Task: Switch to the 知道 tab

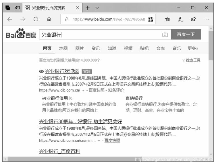Action: (x=112, y=48)
